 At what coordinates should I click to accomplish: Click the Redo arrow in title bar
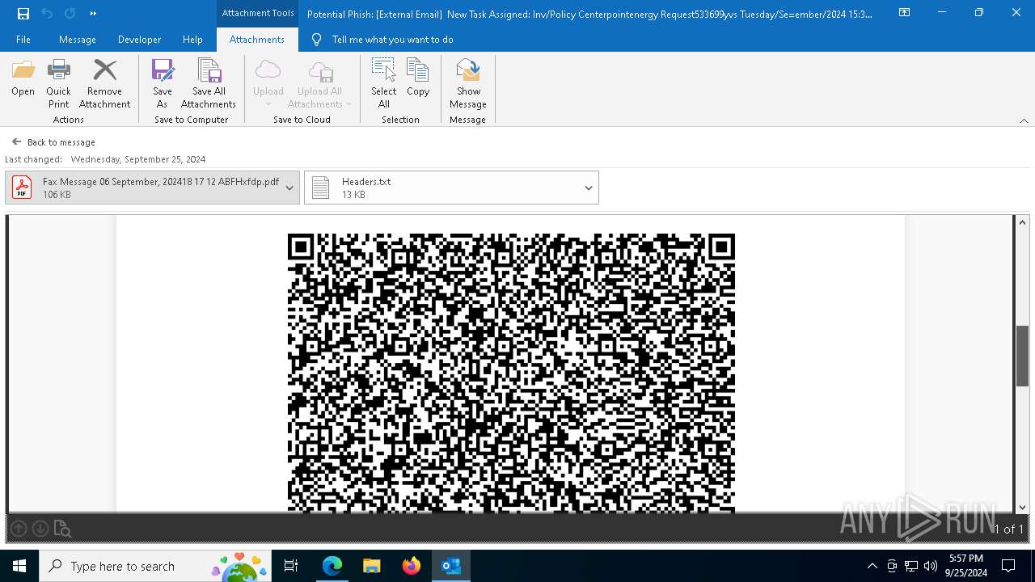coord(70,13)
